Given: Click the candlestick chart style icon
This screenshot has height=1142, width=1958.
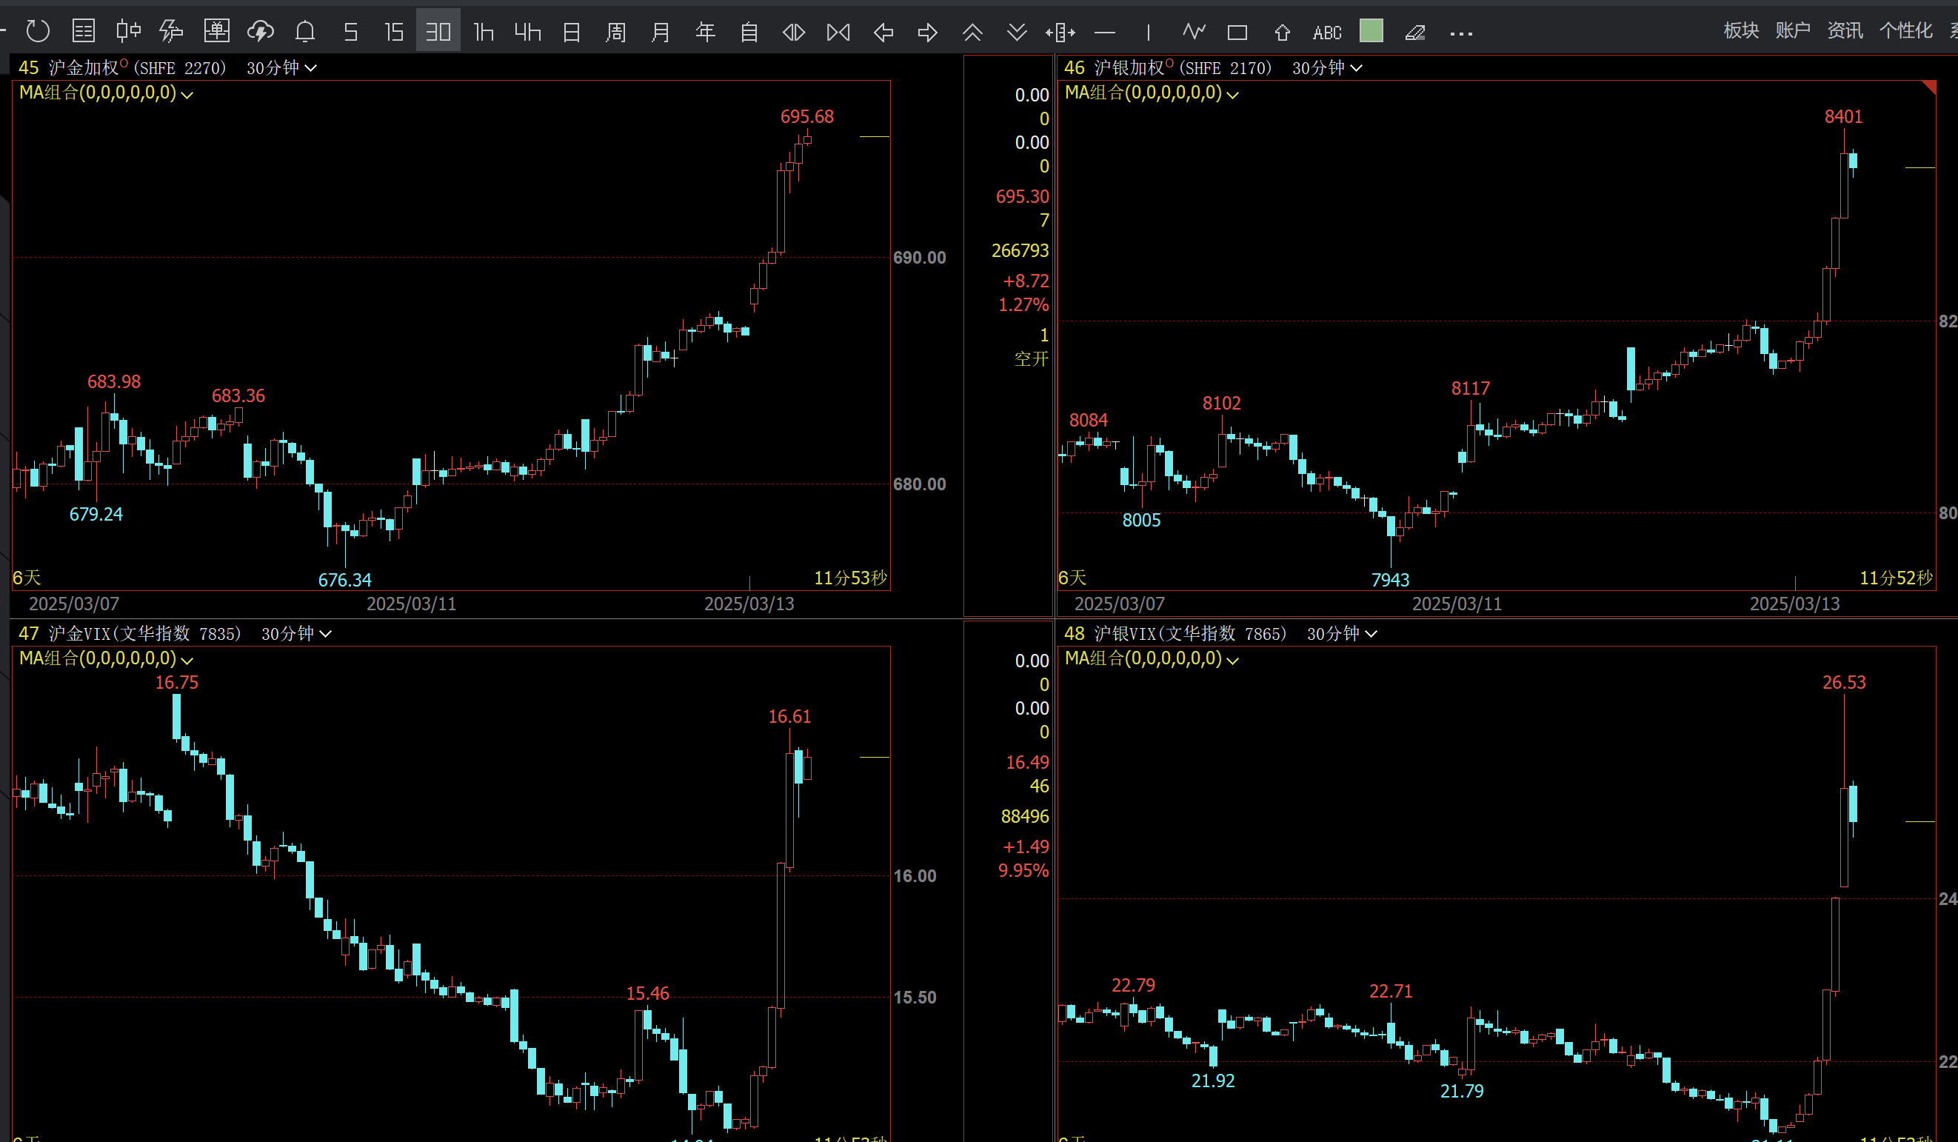Looking at the screenshot, I should pos(128,32).
